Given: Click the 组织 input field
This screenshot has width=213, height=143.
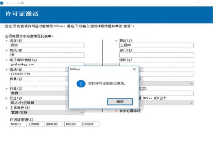Looking at the screenshot, I should (157, 65).
